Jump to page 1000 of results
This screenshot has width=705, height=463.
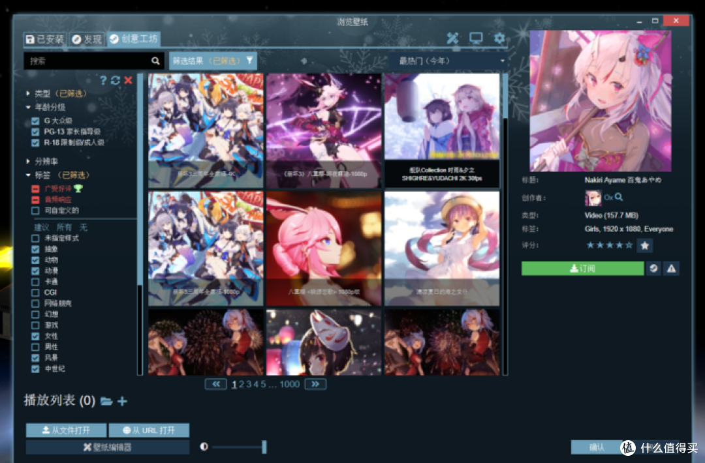click(x=289, y=384)
